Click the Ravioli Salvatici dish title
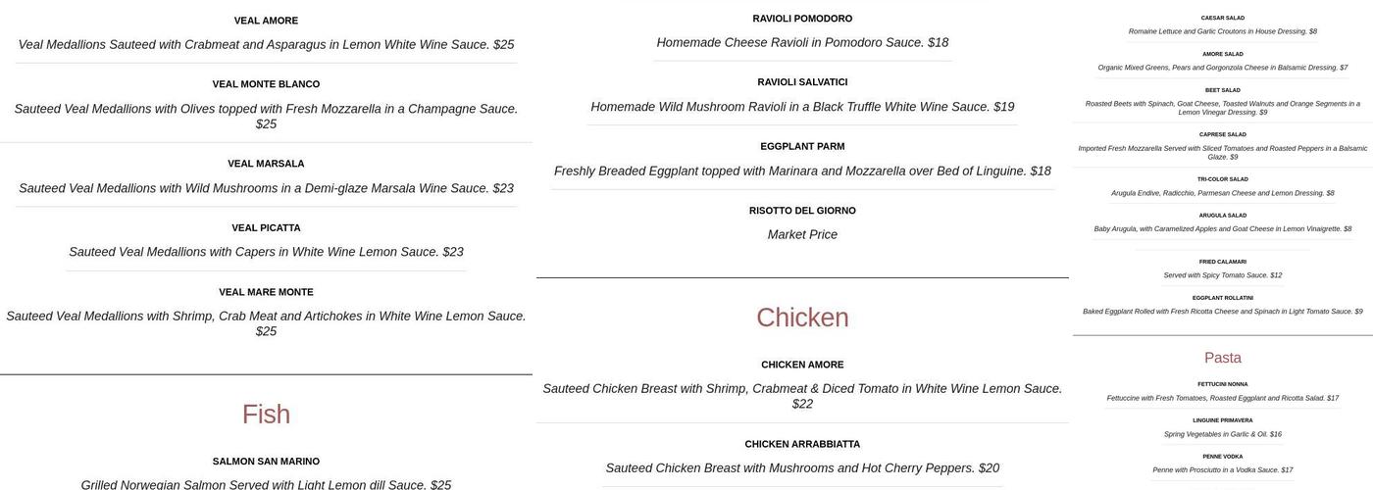Screen dimensions: 1373x490 pyautogui.click(x=802, y=82)
